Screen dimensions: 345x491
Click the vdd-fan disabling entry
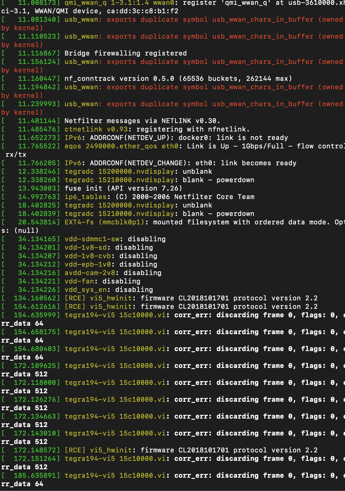coord(102,281)
